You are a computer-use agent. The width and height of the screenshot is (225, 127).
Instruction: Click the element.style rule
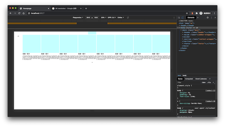click(x=184, y=86)
